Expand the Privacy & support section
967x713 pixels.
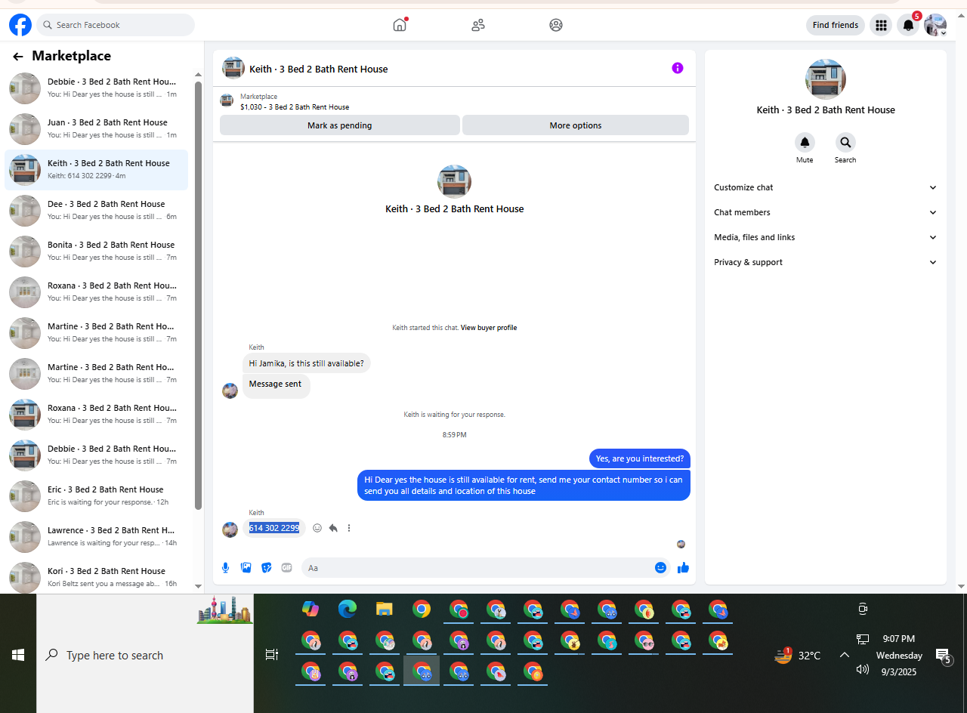point(826,262)
